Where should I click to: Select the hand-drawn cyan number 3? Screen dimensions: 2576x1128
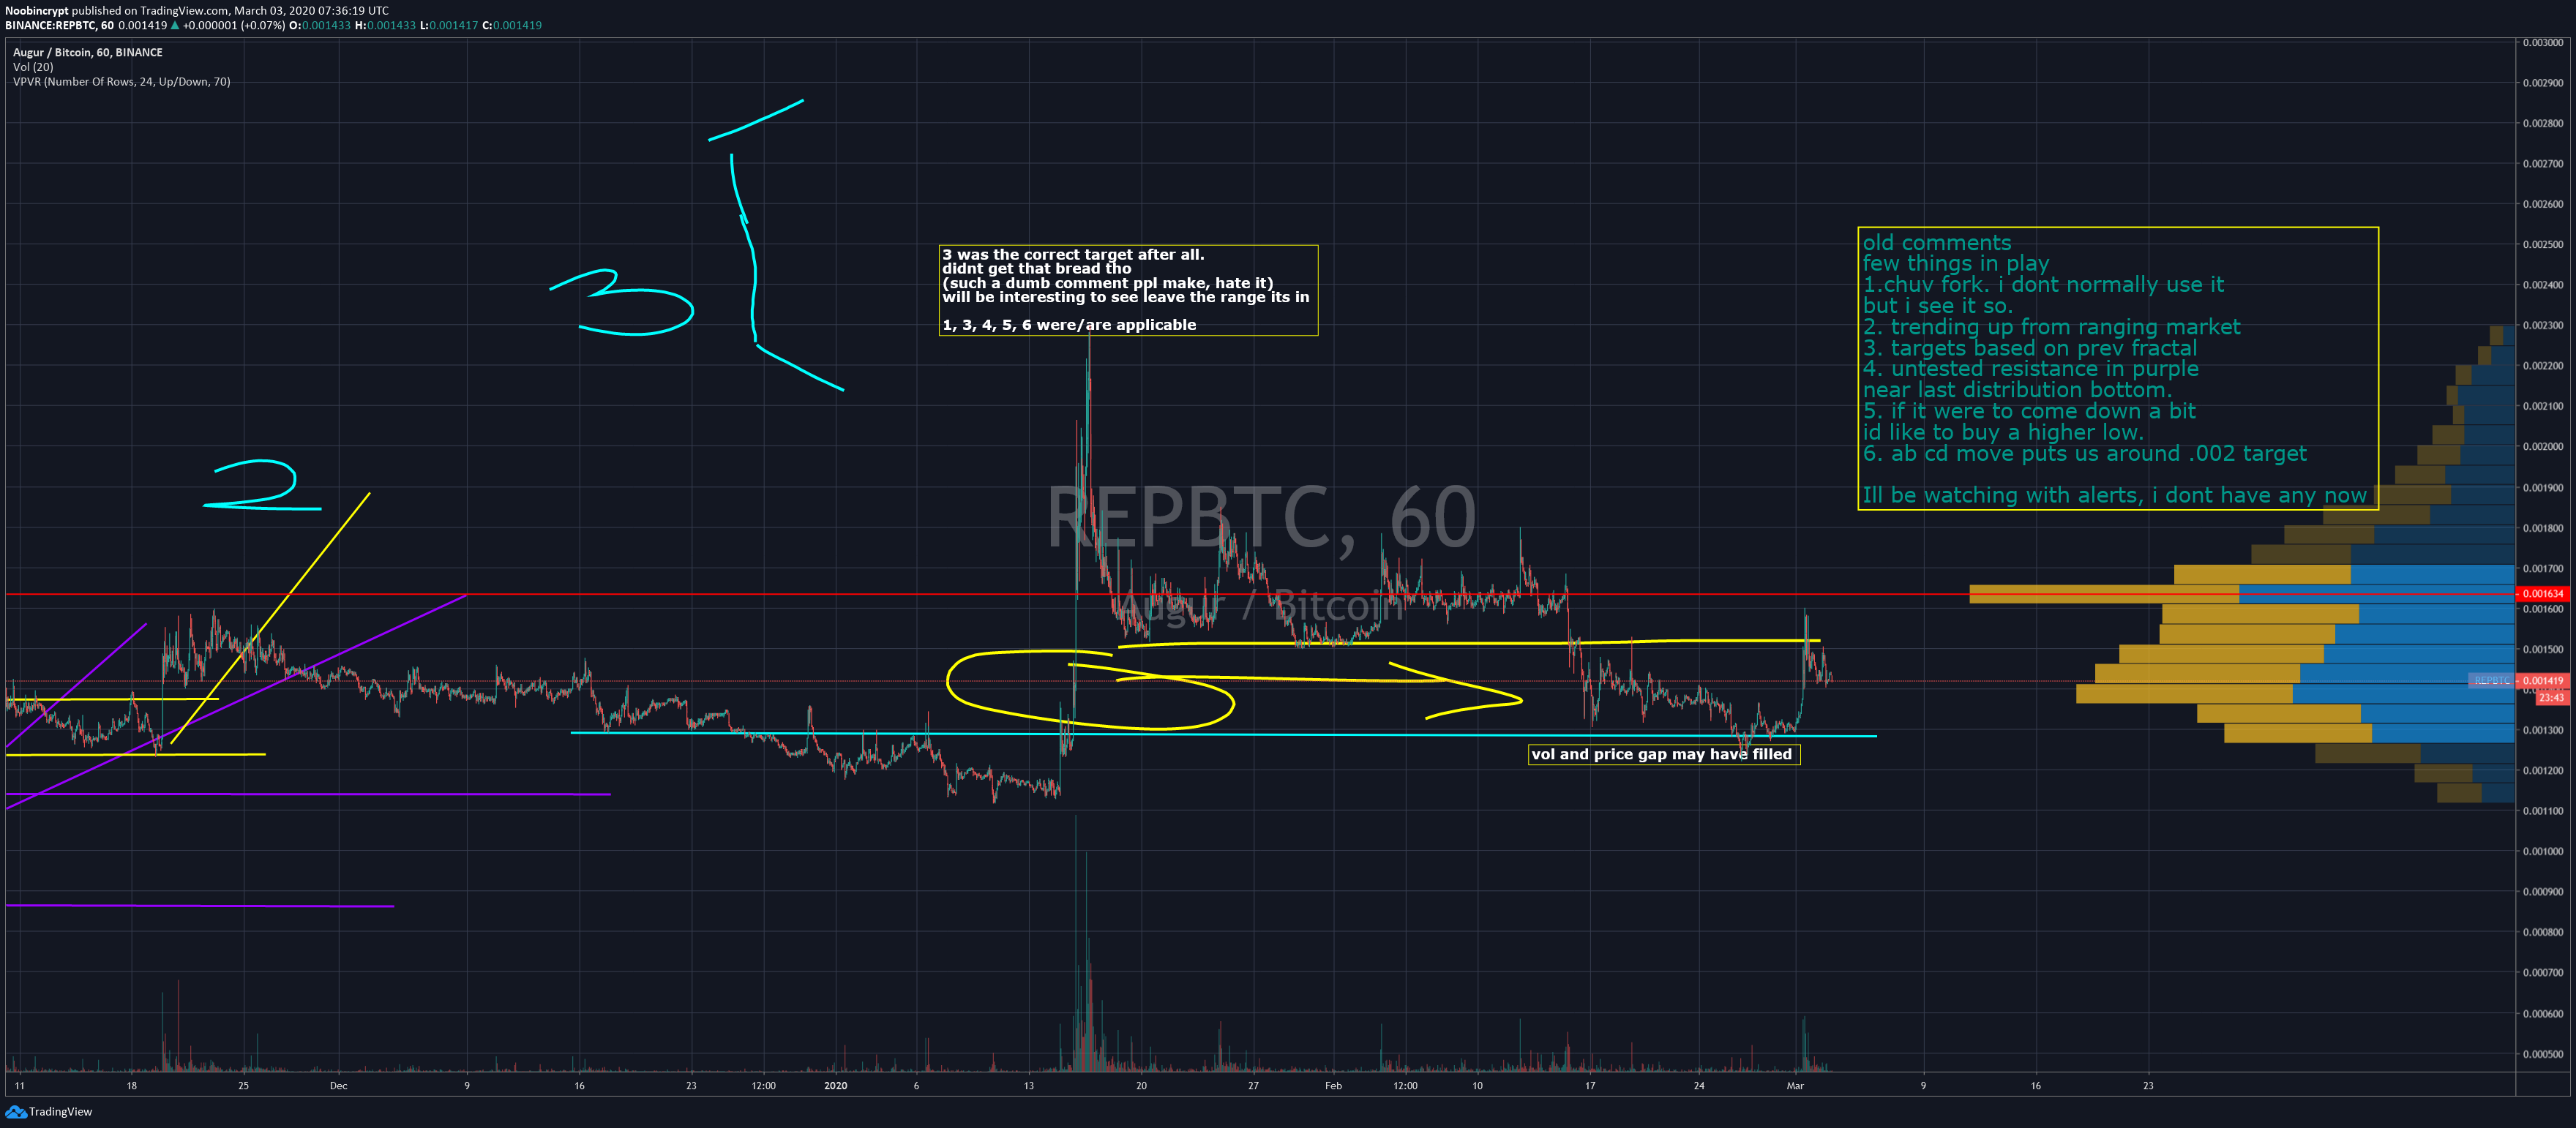[x=622, y=302]
